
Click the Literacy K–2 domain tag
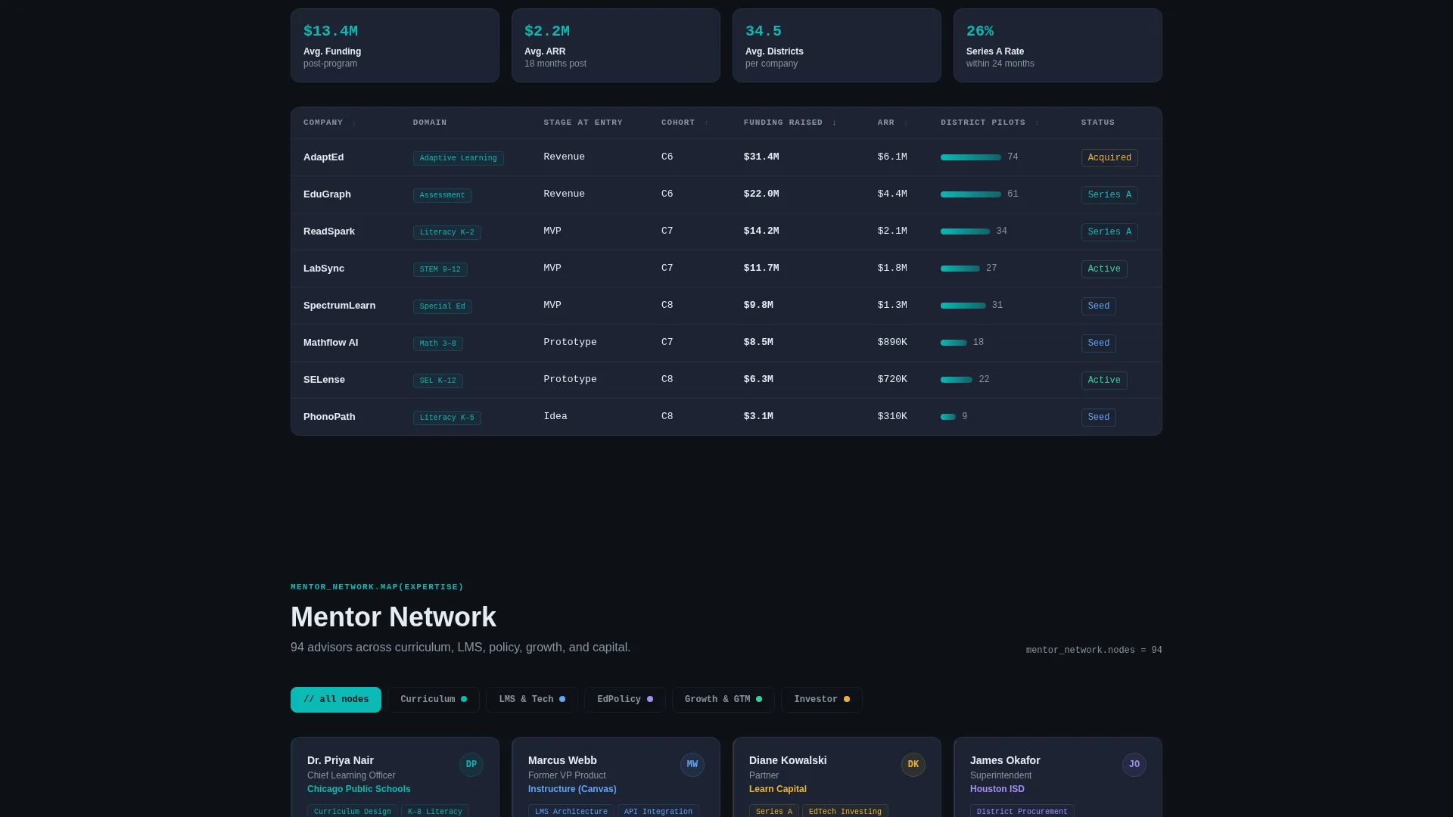pyautogui.click(x=447, y=232)
